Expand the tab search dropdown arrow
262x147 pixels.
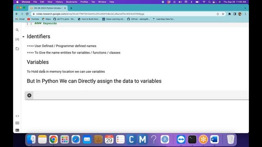(245, 8)
